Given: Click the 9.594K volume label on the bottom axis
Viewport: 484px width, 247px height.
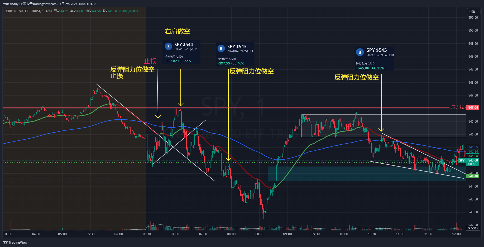Looking at the screenshot, I should [473, 228].
